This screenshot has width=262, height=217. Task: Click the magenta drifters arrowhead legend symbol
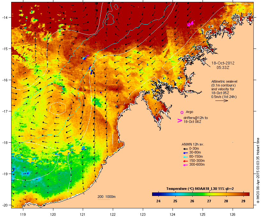(x=180, y=121)
